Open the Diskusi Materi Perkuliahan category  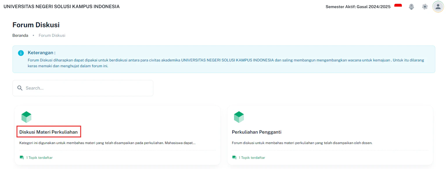[48, 132]
